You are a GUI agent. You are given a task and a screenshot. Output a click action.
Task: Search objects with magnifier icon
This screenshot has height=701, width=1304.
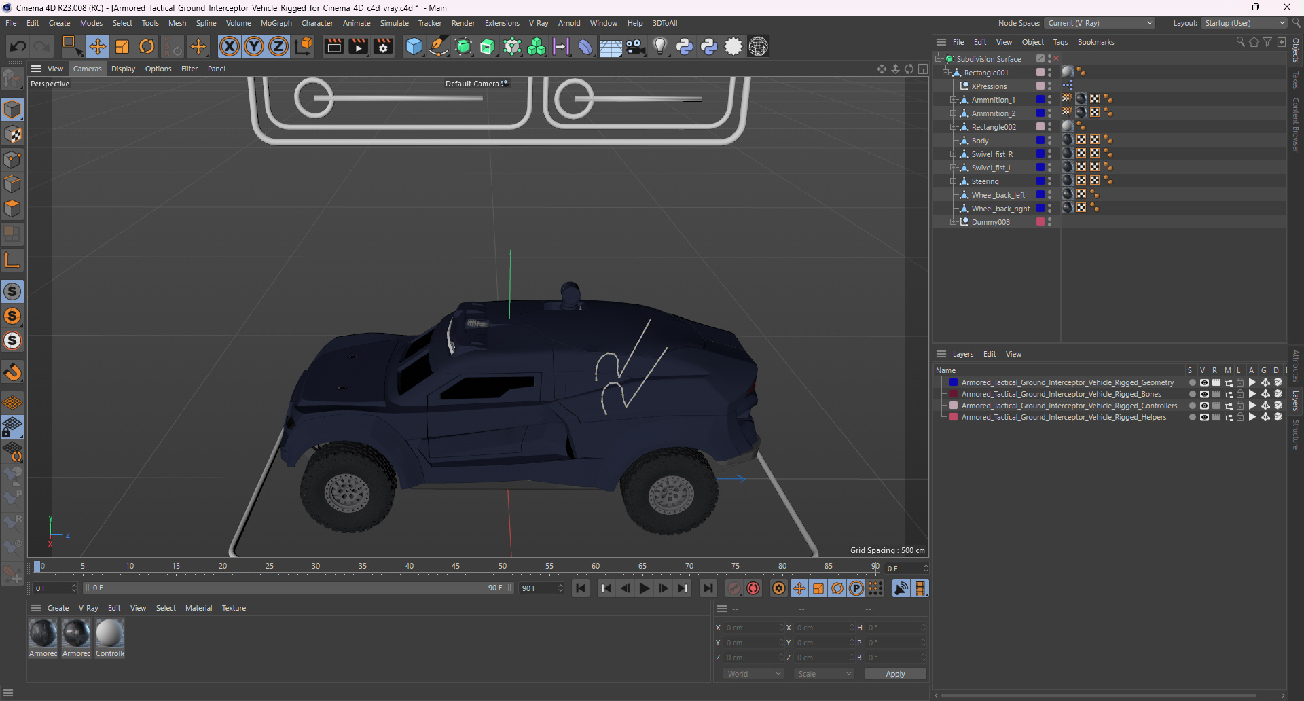[1240, 42]
